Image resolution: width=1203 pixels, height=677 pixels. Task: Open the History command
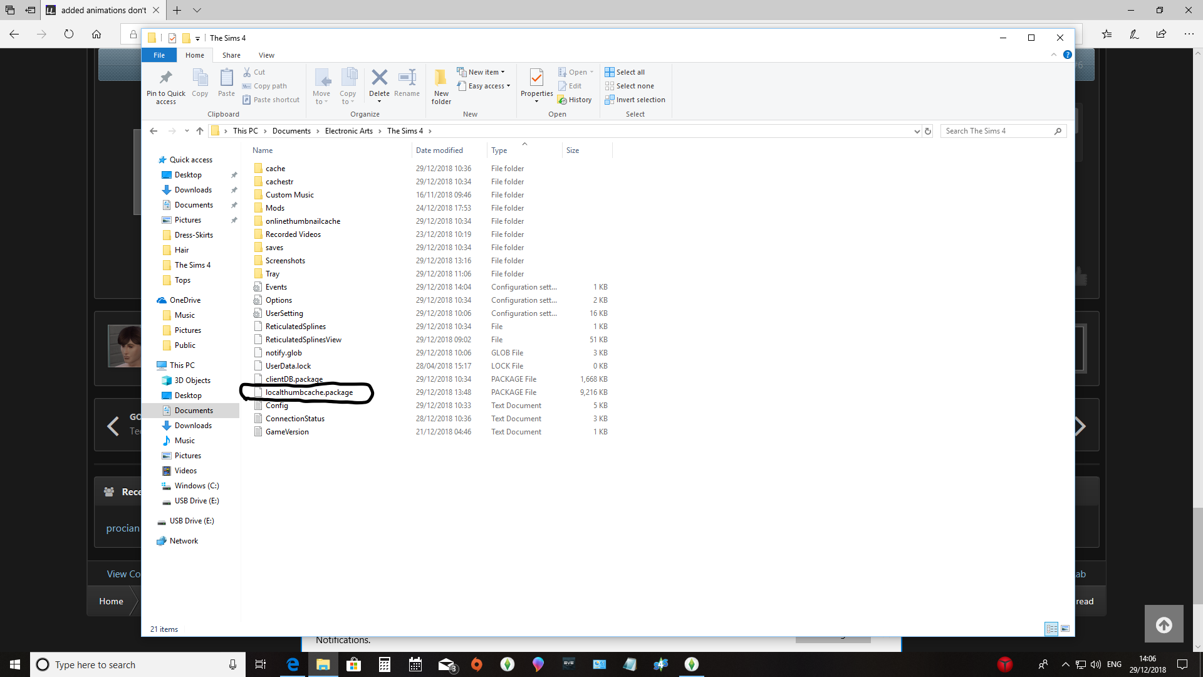point(575,100)
